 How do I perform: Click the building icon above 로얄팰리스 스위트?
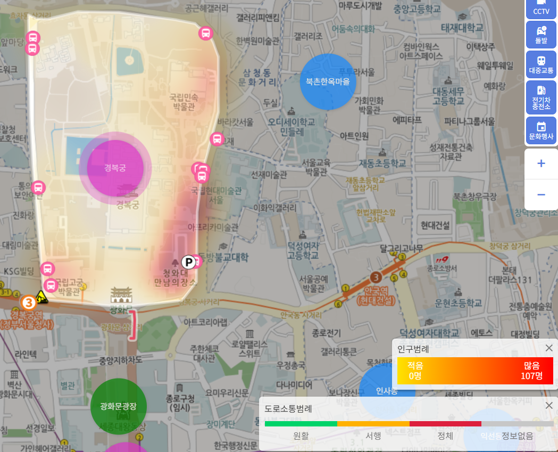tap(250, 334)
